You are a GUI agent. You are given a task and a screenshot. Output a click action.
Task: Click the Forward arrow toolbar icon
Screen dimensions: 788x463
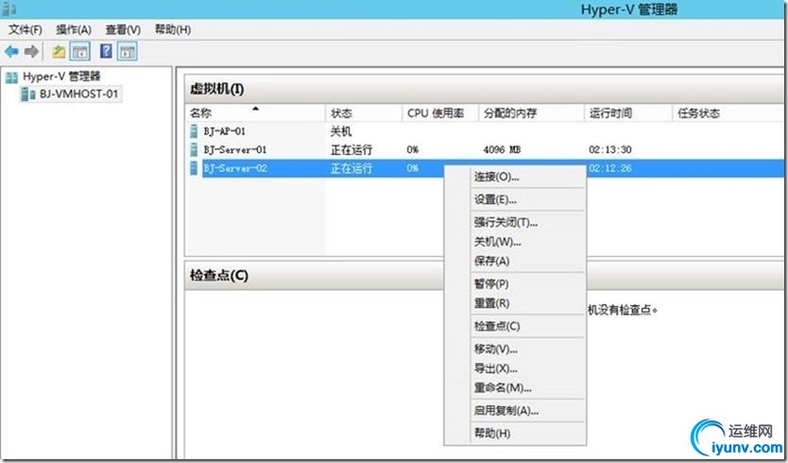click(31, 51)
